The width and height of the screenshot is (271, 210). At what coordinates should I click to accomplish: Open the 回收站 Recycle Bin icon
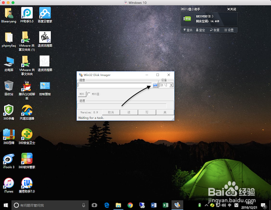pyautogui.click(x=9, y=88)
